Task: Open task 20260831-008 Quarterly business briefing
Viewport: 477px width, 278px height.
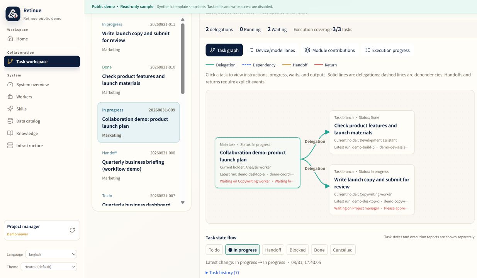Action: (x=139, y=165)
